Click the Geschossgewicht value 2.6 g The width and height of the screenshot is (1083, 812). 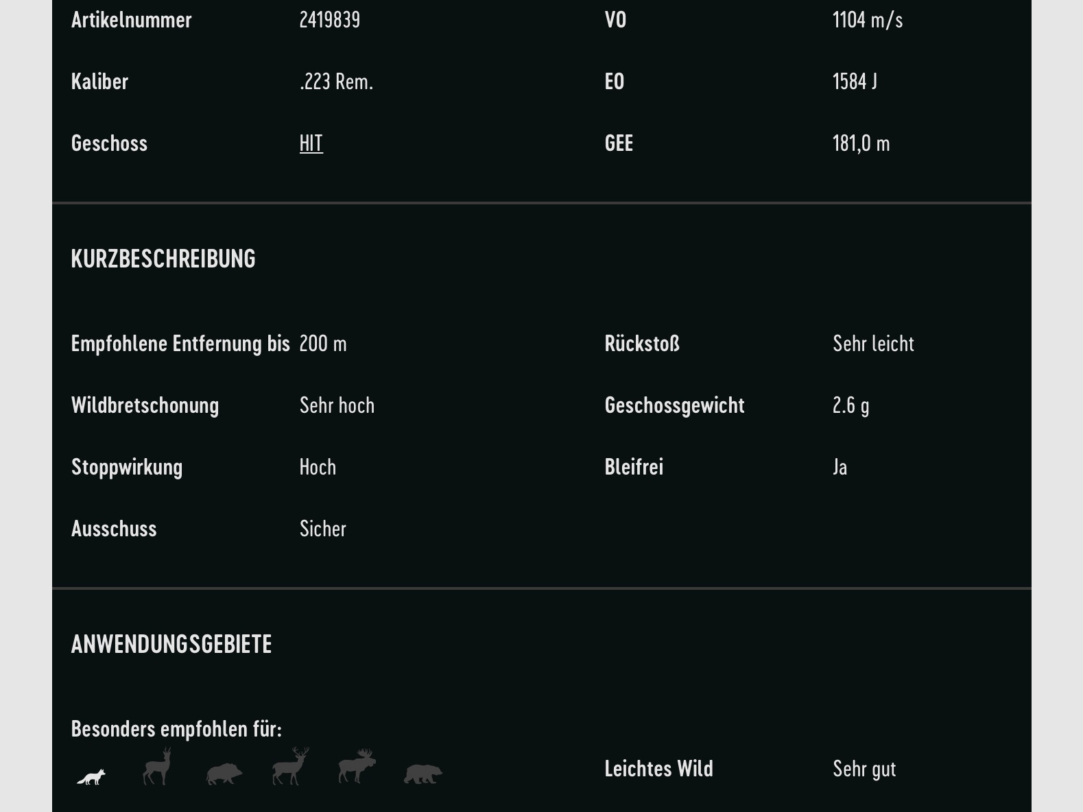[x=850, y=405]
